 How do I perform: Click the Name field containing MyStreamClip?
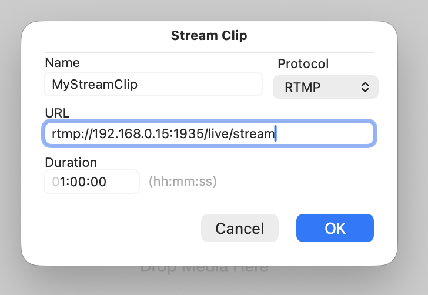pos(153,84)
